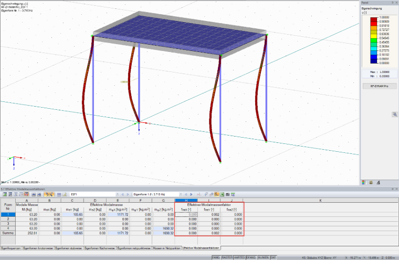Click the first green table toolbar icon
The image size is (399, 260).
(x=5, y=194)
